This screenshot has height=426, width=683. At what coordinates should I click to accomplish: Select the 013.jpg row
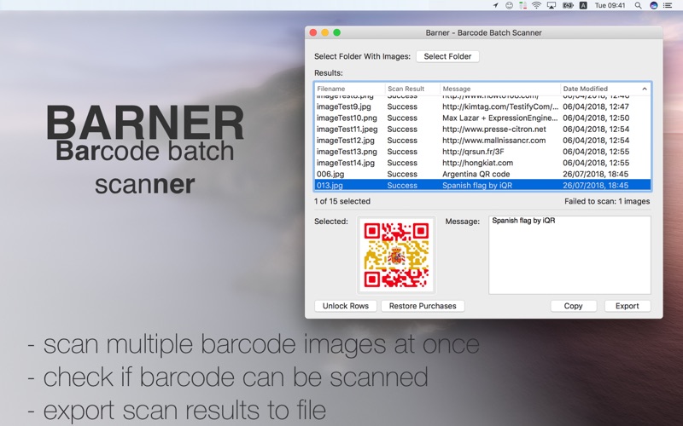pos(482,186)
